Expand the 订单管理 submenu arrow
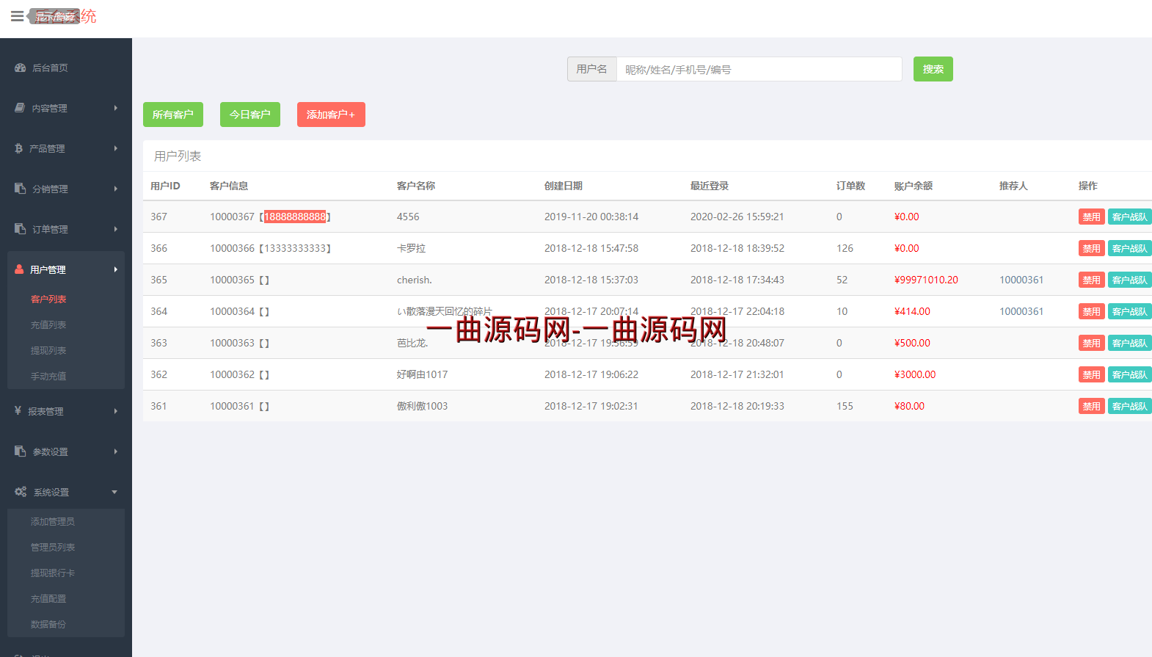Image resolution: width=1152 pixels, height=657 pixels. coord(115,229)
